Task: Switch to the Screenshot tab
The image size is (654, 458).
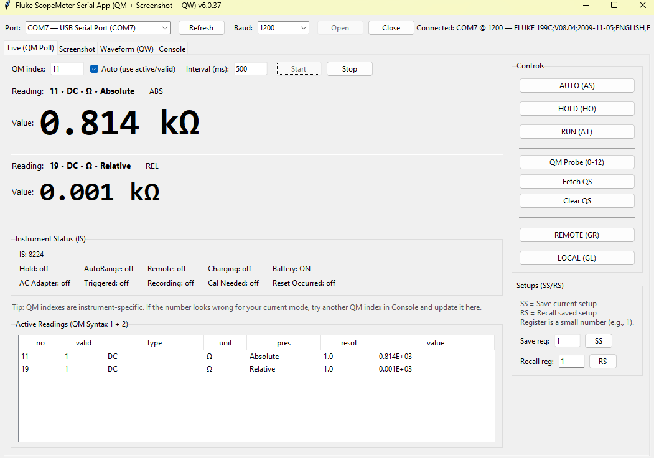Action: point(77,49)
